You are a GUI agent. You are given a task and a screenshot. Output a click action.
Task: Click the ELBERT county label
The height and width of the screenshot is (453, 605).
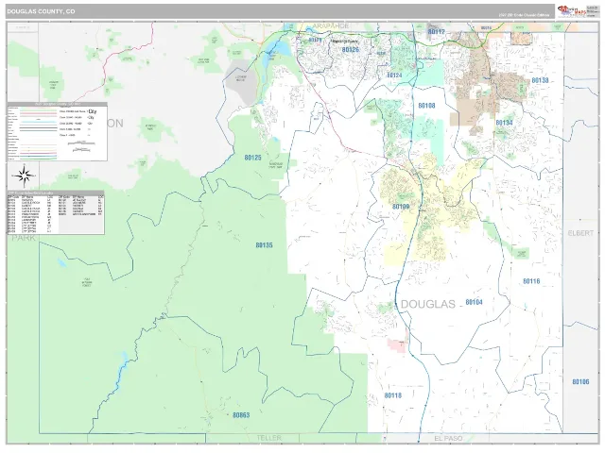(x=580, y=233)
